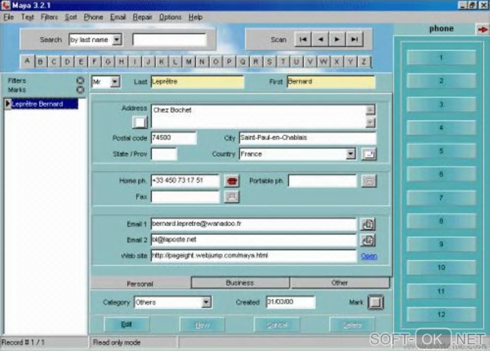The height and width of the screenshot is (351, 490).
Task: Click the fax send icon
Action: 232,197
